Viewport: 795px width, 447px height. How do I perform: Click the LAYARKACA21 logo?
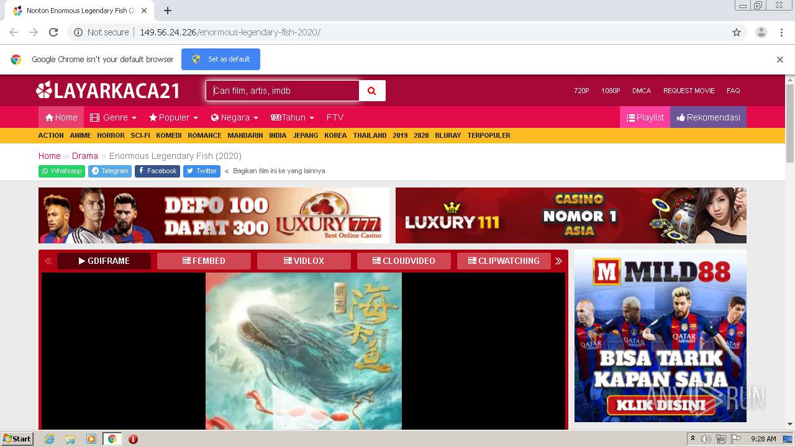click(108, 91)
